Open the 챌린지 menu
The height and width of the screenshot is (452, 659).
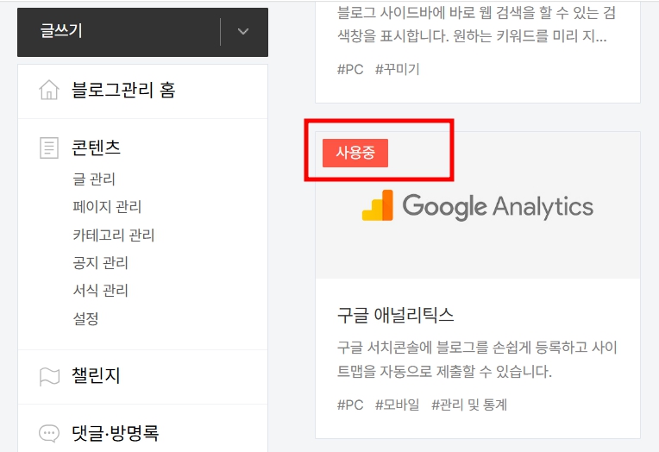tap(97, 375)
